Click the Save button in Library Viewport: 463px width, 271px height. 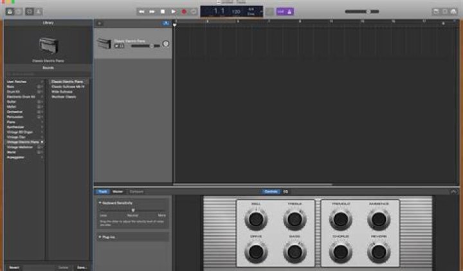[82, 267]
